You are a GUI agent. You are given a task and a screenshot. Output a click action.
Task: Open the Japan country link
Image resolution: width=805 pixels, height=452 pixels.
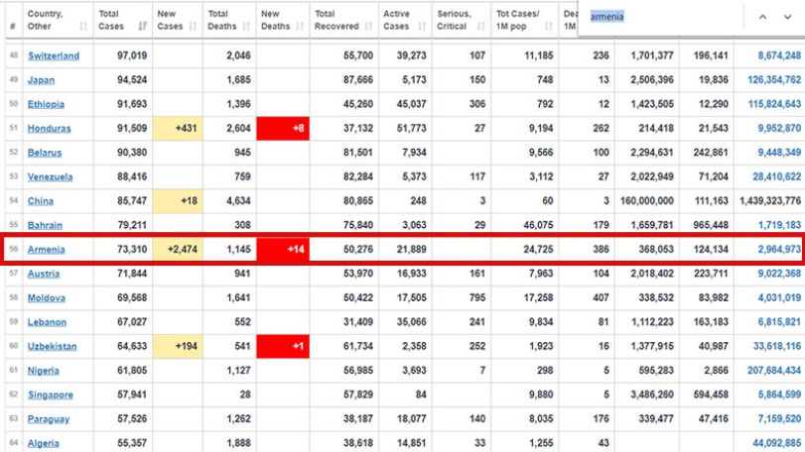(41, 80)
